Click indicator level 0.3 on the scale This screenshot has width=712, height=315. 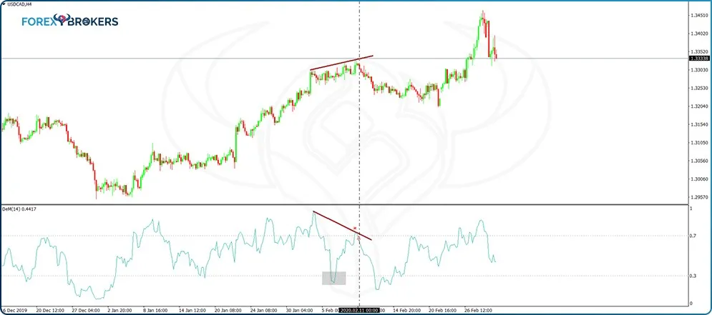693,276
